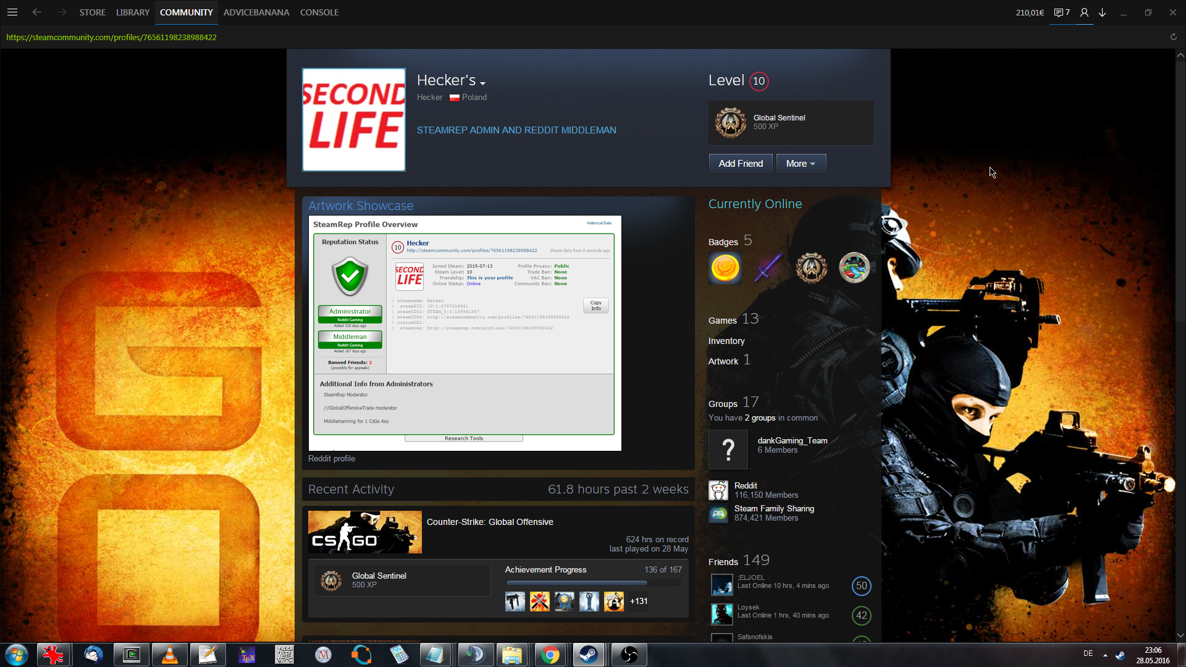This screenshot has height=667, width=1186.
Task: Open Google Chrome from the taskbar
Action: (550, 655)
